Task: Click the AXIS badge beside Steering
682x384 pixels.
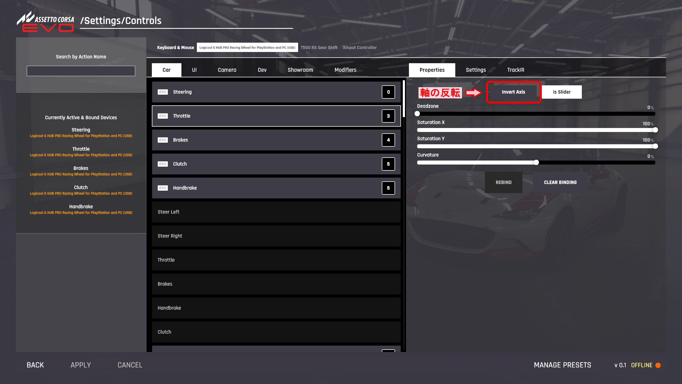Action: pyautogui.click(x=163, y=92)
